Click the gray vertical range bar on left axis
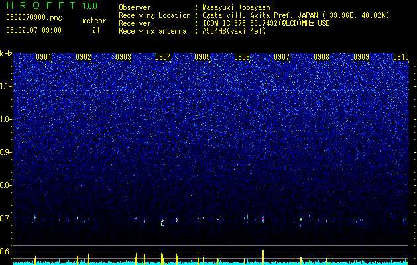The image size is (417, 265). click(13, 206)
